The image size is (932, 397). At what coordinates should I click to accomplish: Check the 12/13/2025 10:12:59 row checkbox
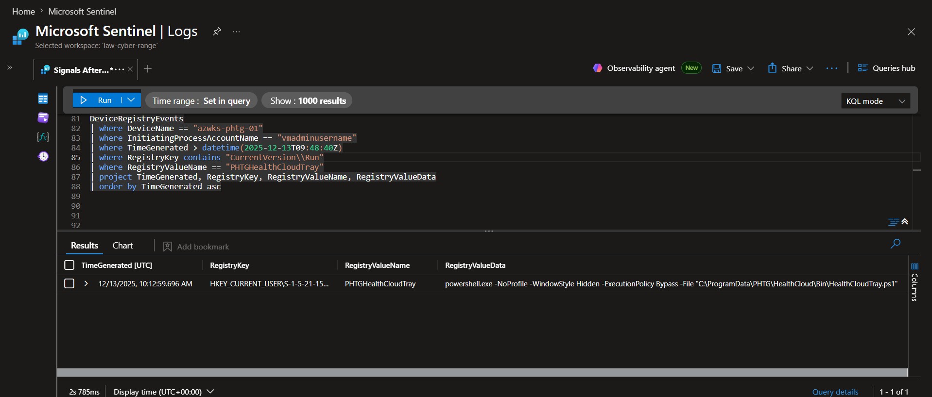click(x=69, y=283)
